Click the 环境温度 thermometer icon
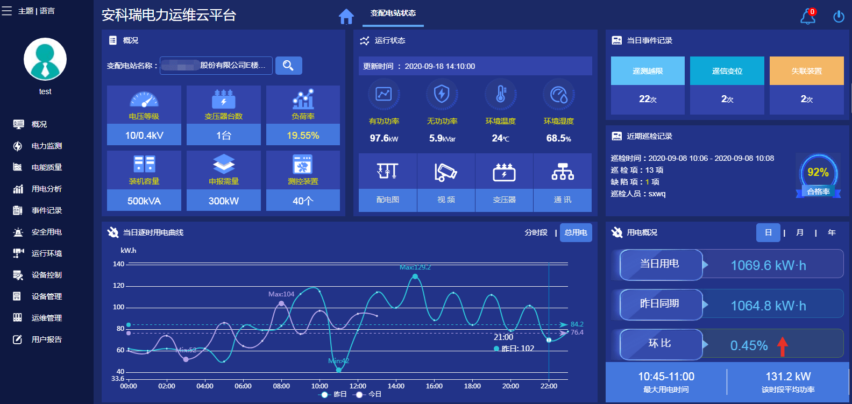The image size is (852, 404). point(501,95)
